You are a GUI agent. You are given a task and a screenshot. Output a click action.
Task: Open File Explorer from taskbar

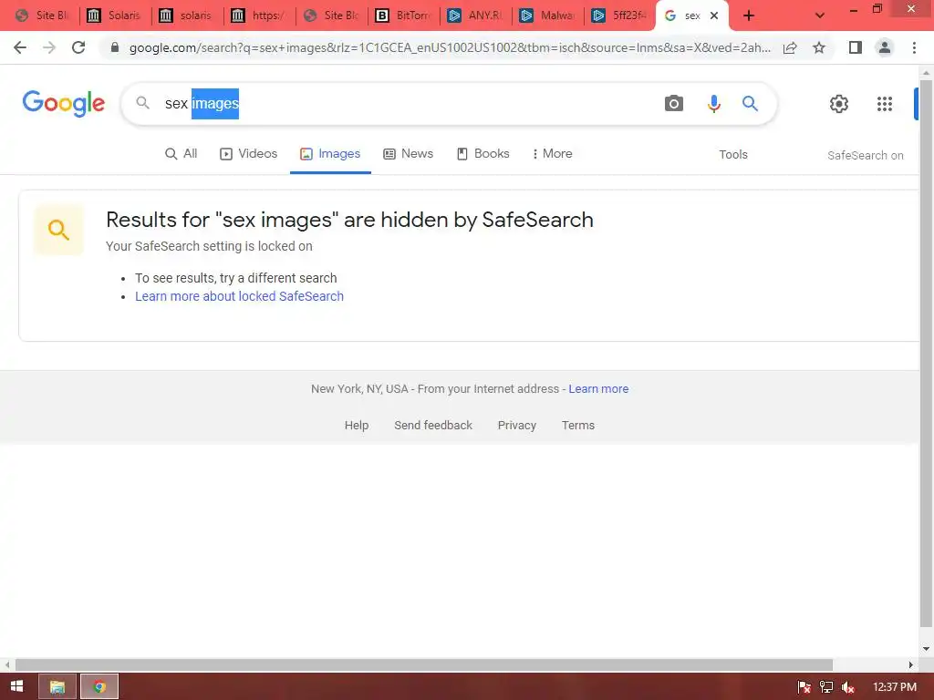[57, 686]
